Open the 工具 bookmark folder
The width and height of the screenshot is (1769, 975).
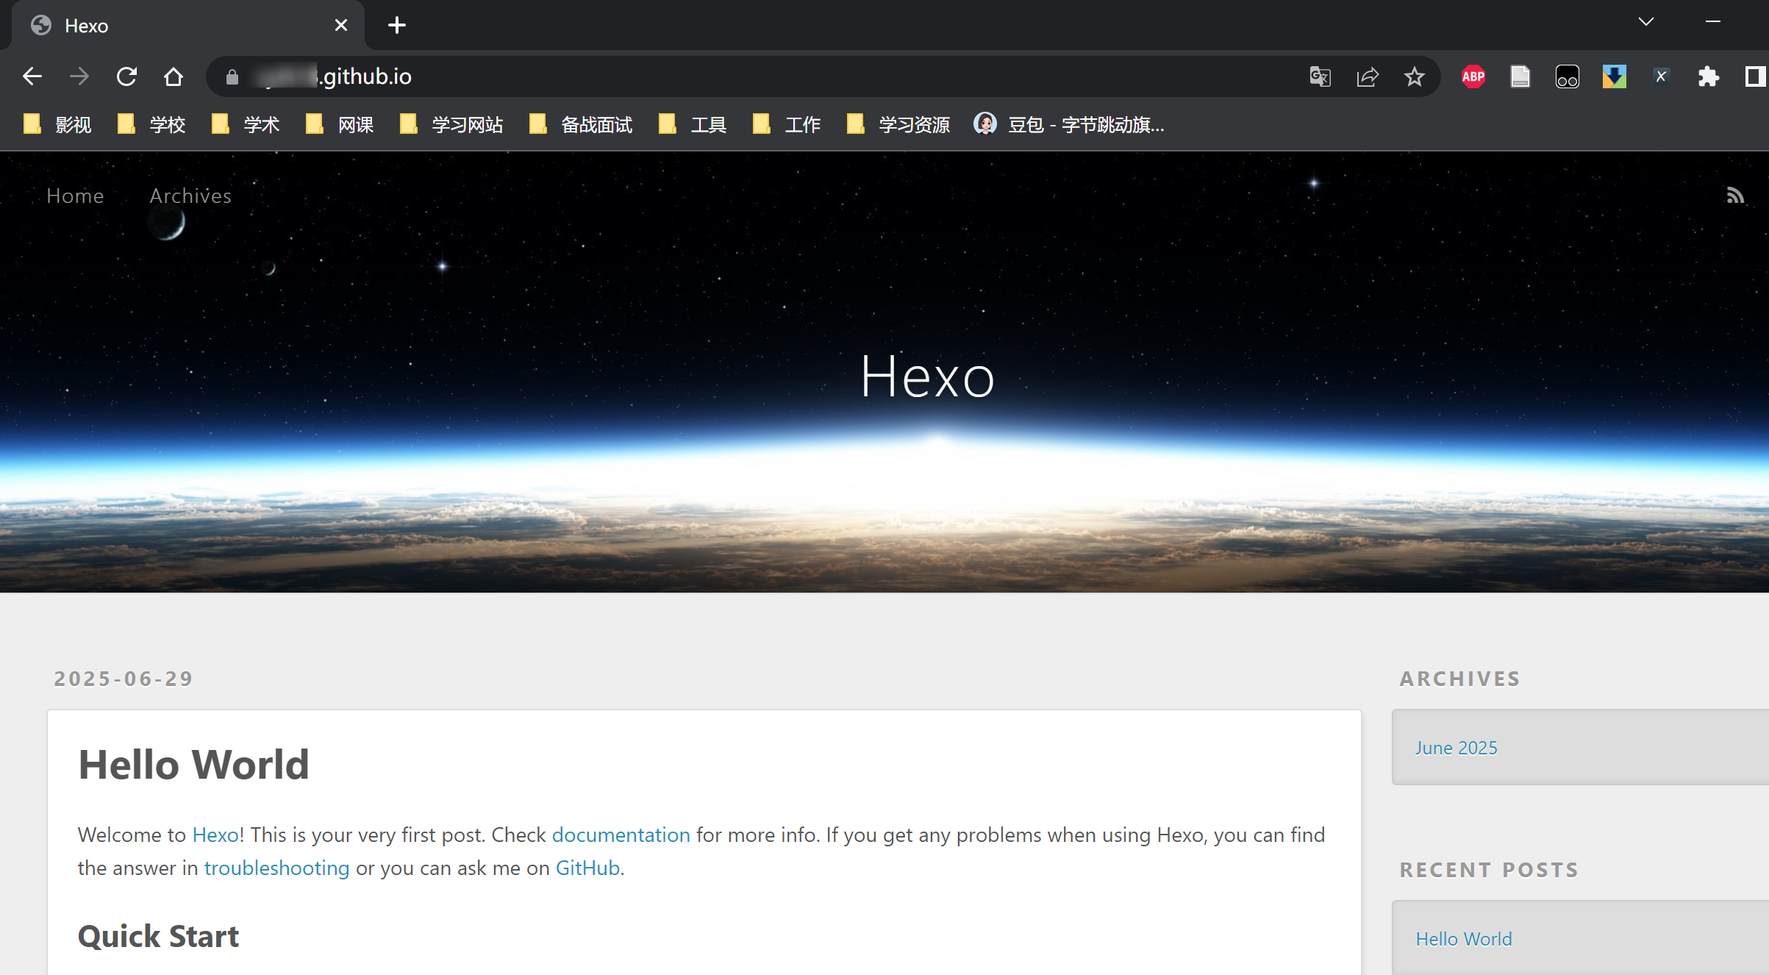pyautogui.click(x=693, y=124)
